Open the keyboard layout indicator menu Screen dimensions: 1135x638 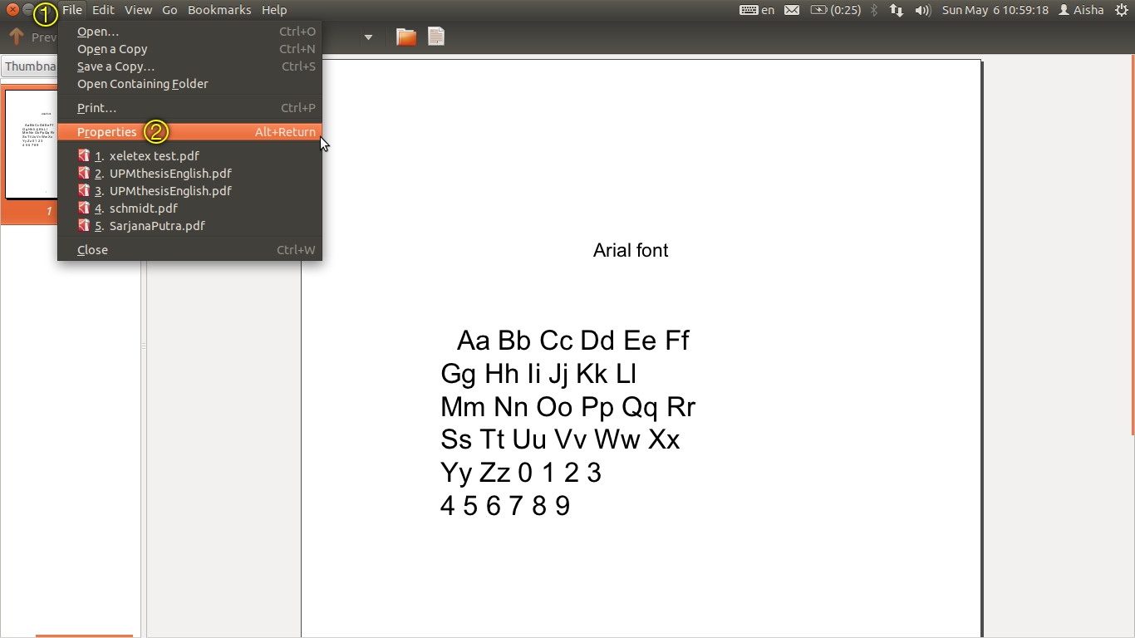[759, 10]
